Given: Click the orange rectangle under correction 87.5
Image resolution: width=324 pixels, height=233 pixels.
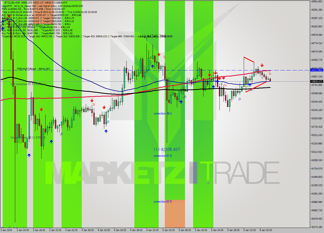Looking at the screenshot, I should point(175,214).
